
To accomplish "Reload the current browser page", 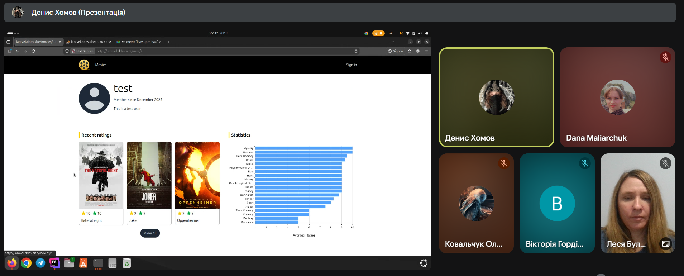I will (33, 51).
